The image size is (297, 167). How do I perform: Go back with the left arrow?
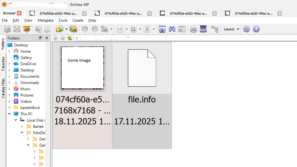[55, 38]
